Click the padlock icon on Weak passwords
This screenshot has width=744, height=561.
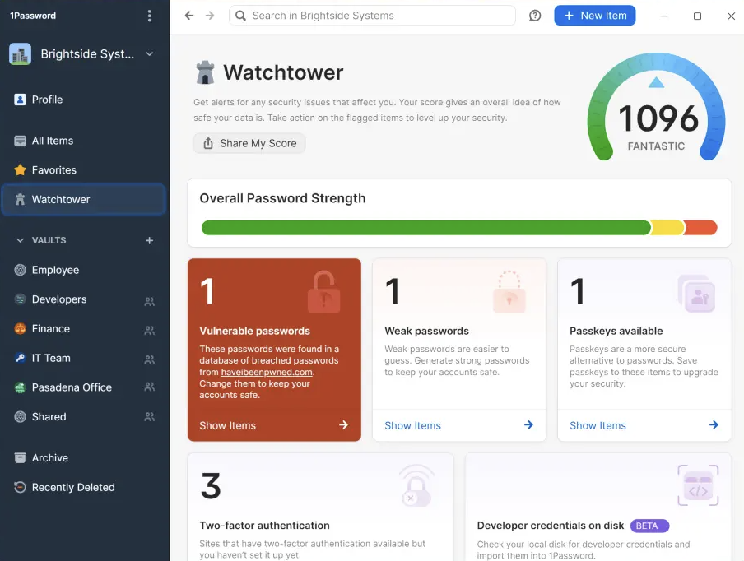pos(509,292)
